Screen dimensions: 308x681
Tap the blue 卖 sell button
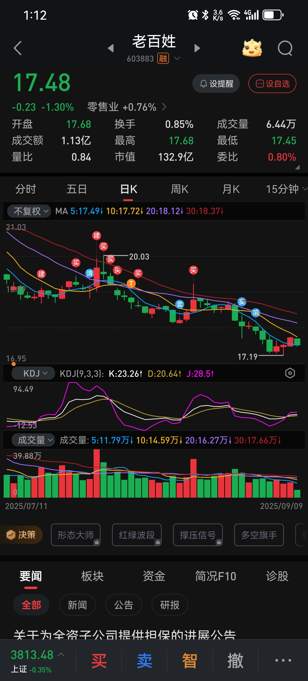point(144,660)
